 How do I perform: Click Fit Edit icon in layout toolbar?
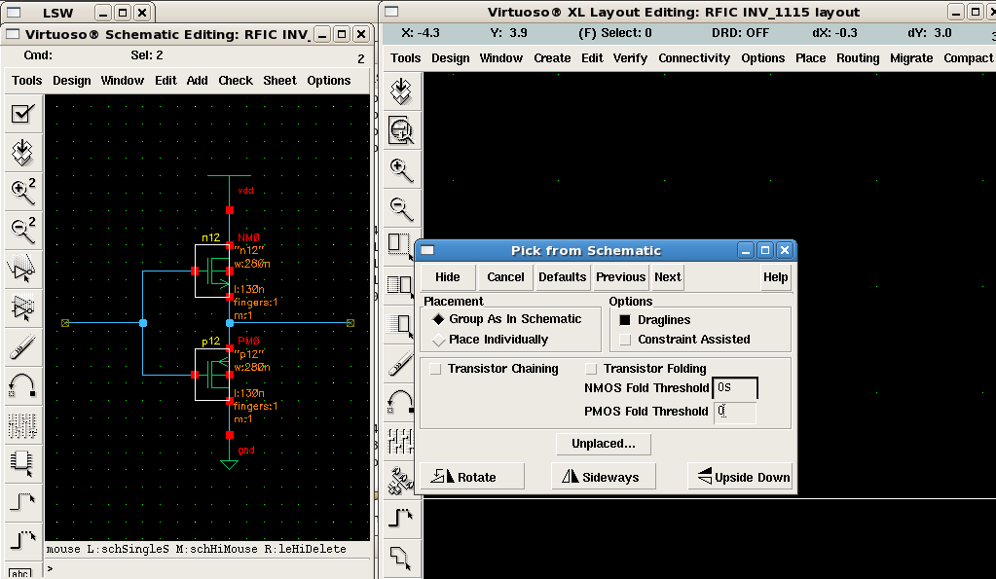(401, 130)
